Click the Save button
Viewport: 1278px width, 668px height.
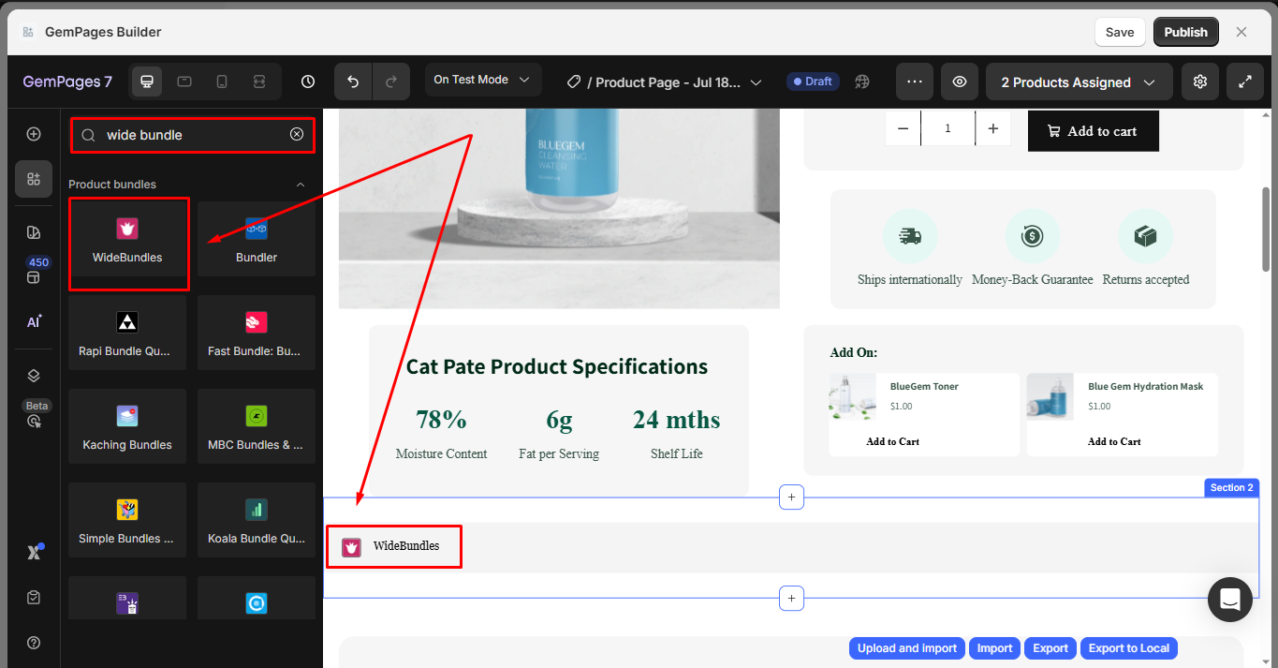click(1120, 32)
